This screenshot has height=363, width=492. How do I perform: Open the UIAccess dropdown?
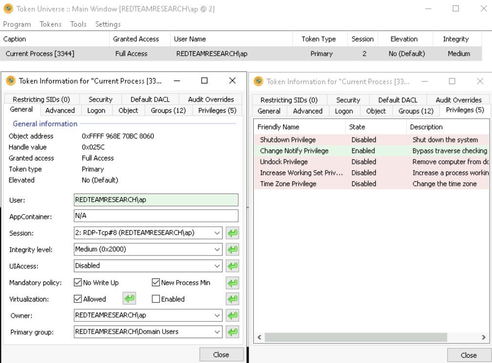click(x=217, y=266)
